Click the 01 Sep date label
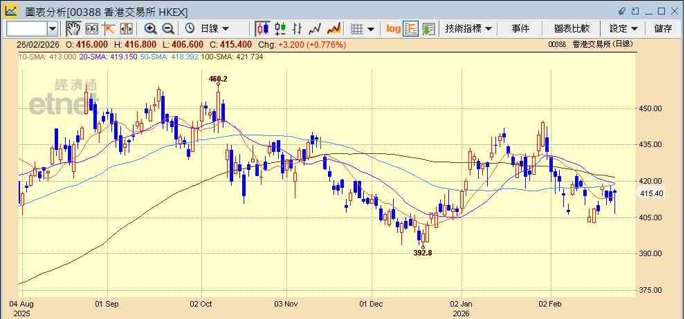 click(x=107, y=304)
